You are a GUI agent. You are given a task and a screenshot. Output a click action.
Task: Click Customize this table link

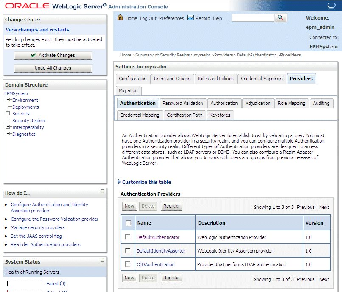[146, 182]
